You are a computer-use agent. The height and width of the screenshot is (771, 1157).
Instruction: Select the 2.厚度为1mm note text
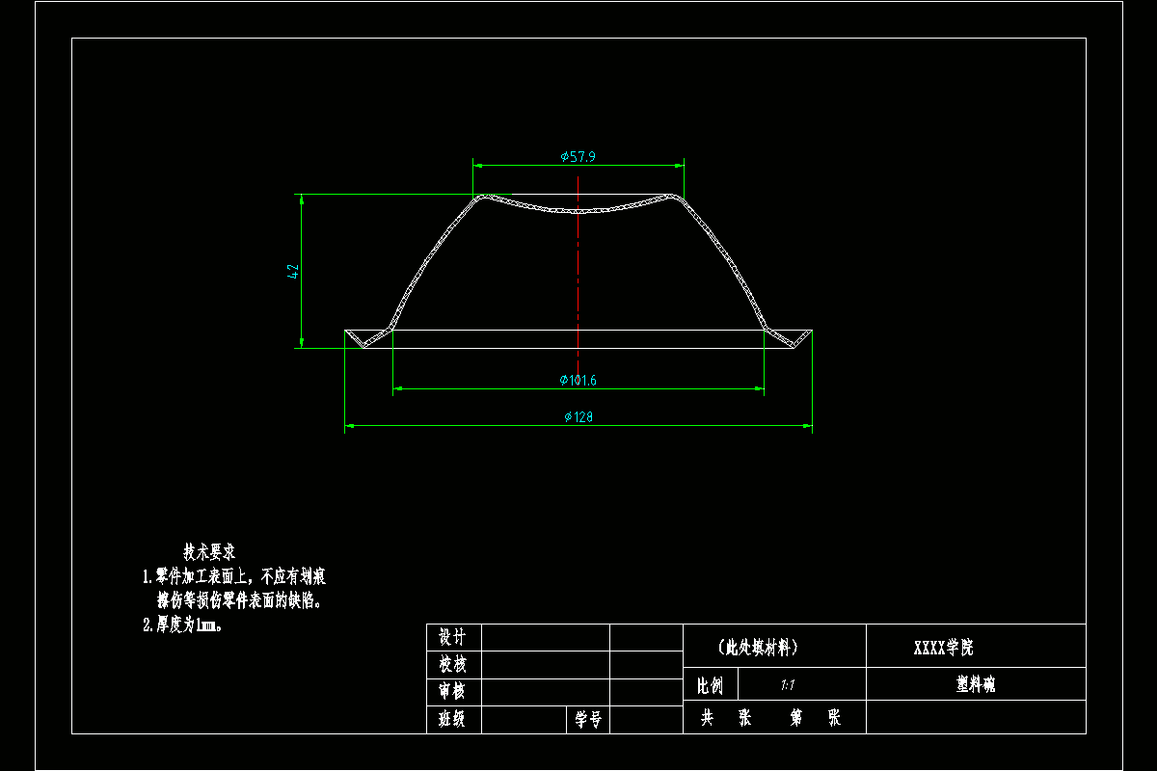(183, 625)
